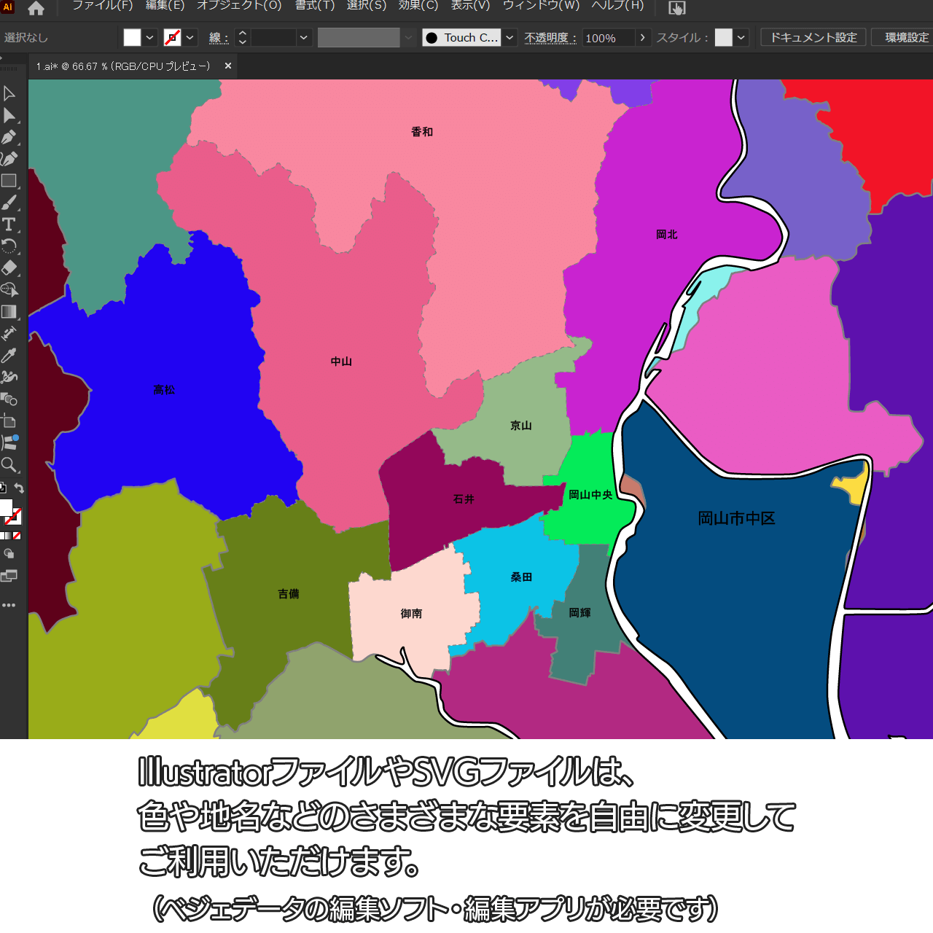Choose the Eraser tool

pyautogui.click(x=9, y=268)
